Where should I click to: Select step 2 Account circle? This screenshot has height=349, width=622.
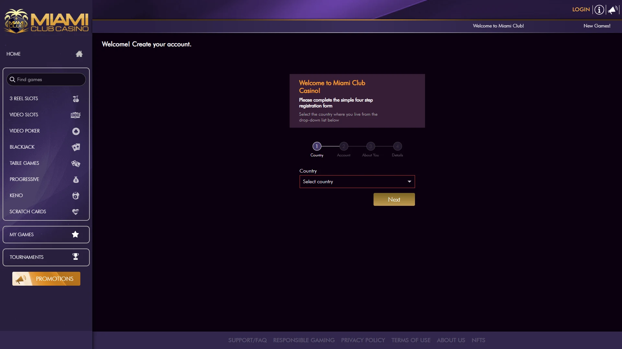(344, 146)
